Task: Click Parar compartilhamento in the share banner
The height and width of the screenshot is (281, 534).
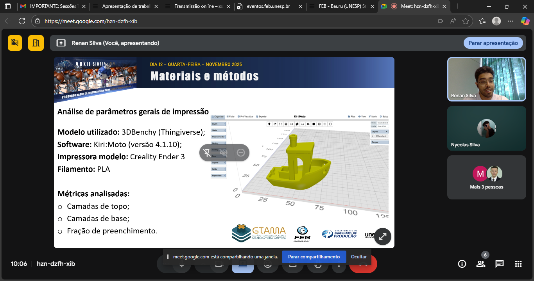Action: pos(314,257)
